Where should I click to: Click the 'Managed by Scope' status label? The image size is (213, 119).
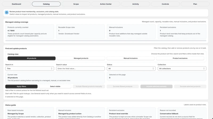16,114
